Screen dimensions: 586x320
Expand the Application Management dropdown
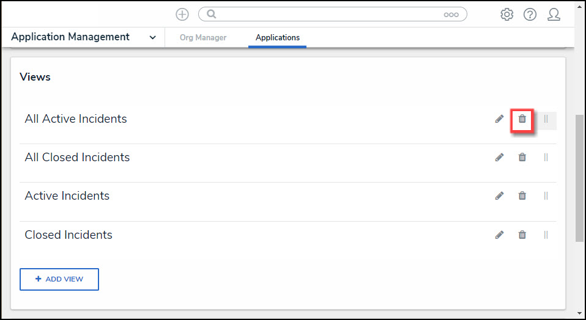point(152,38)
